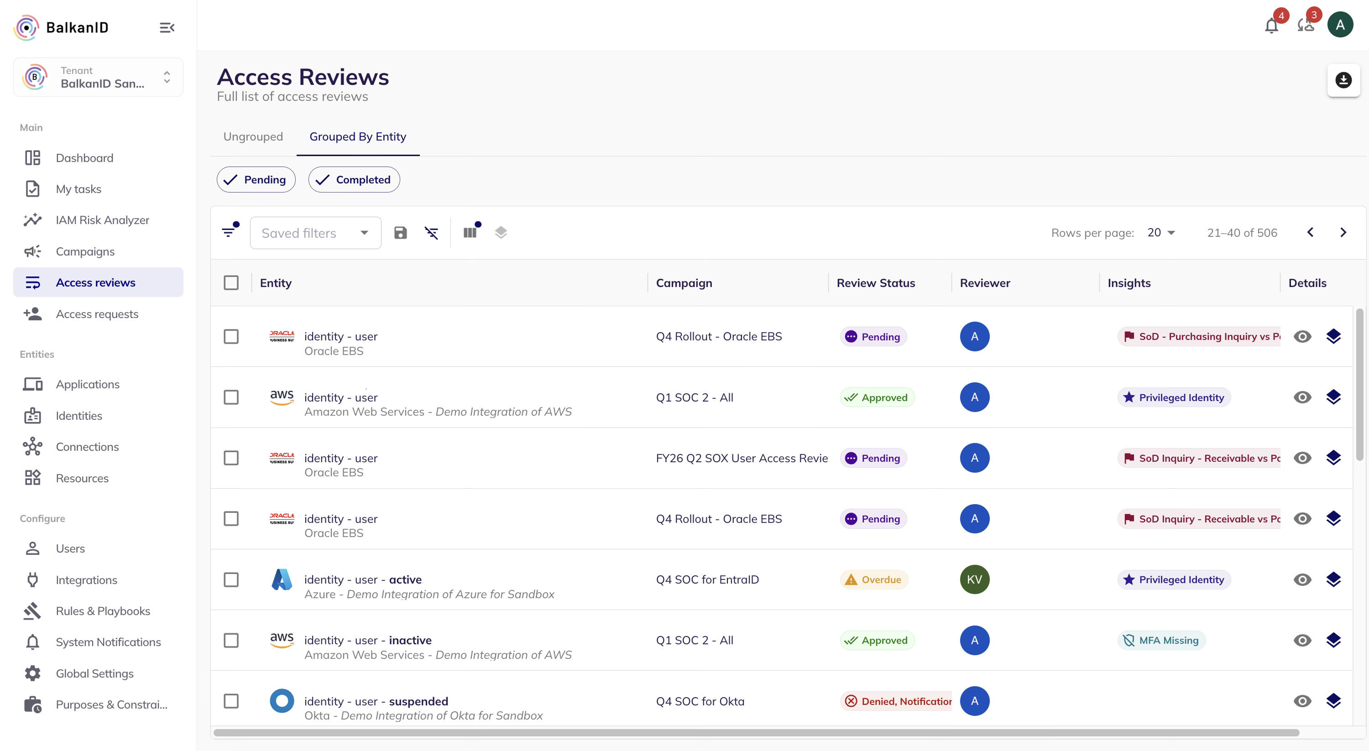This screenshot has width=1369, height=751.
Task: Select the Q4 SOC for EntraID row checkbox
Action: pos(231,579)
